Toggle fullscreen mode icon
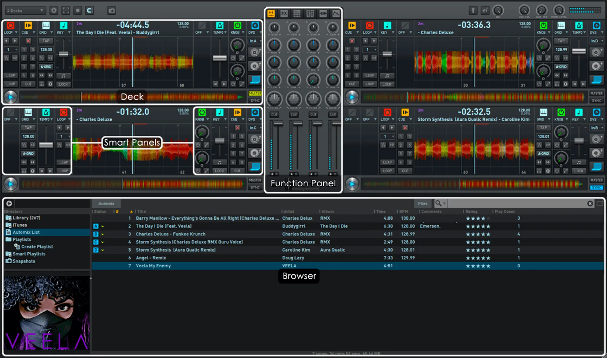Viewport: 607px width, 358px height. (66, 11)
